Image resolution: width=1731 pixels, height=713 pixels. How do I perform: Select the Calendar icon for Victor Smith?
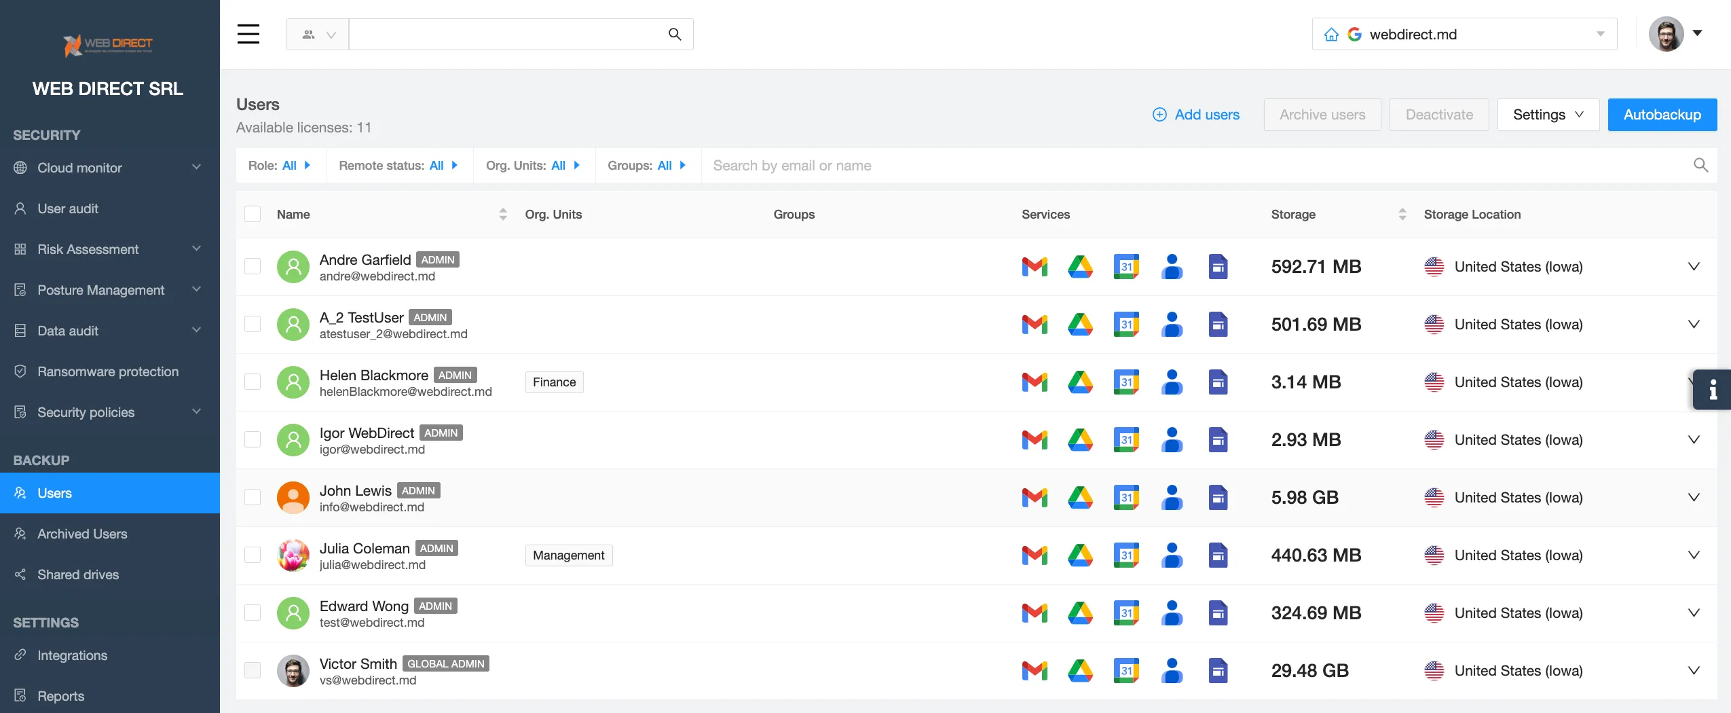[x=1127, y=670]
